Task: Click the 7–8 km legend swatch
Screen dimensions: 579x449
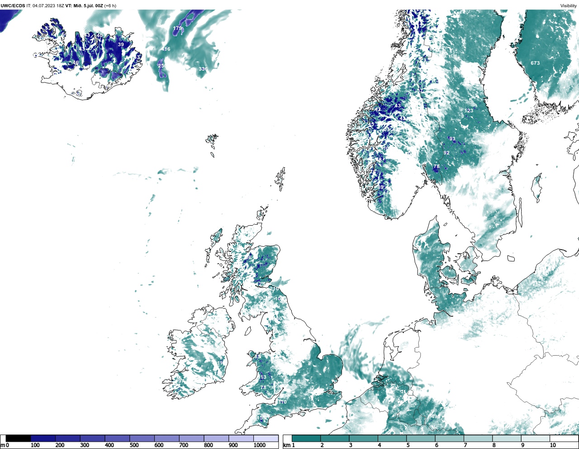Action: [478, 438]
